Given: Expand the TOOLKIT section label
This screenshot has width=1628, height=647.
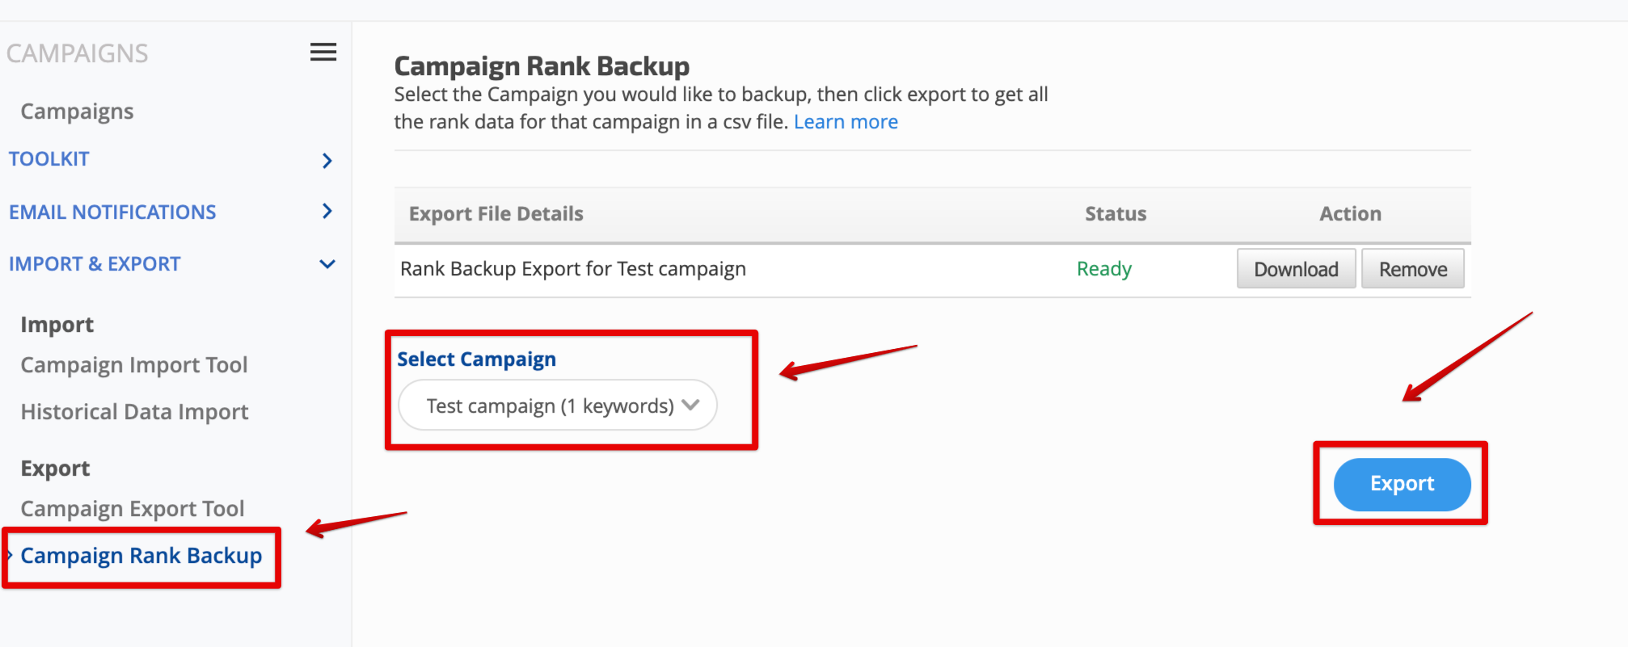Looking at the screenshot, I should click(x=49, y=159).
